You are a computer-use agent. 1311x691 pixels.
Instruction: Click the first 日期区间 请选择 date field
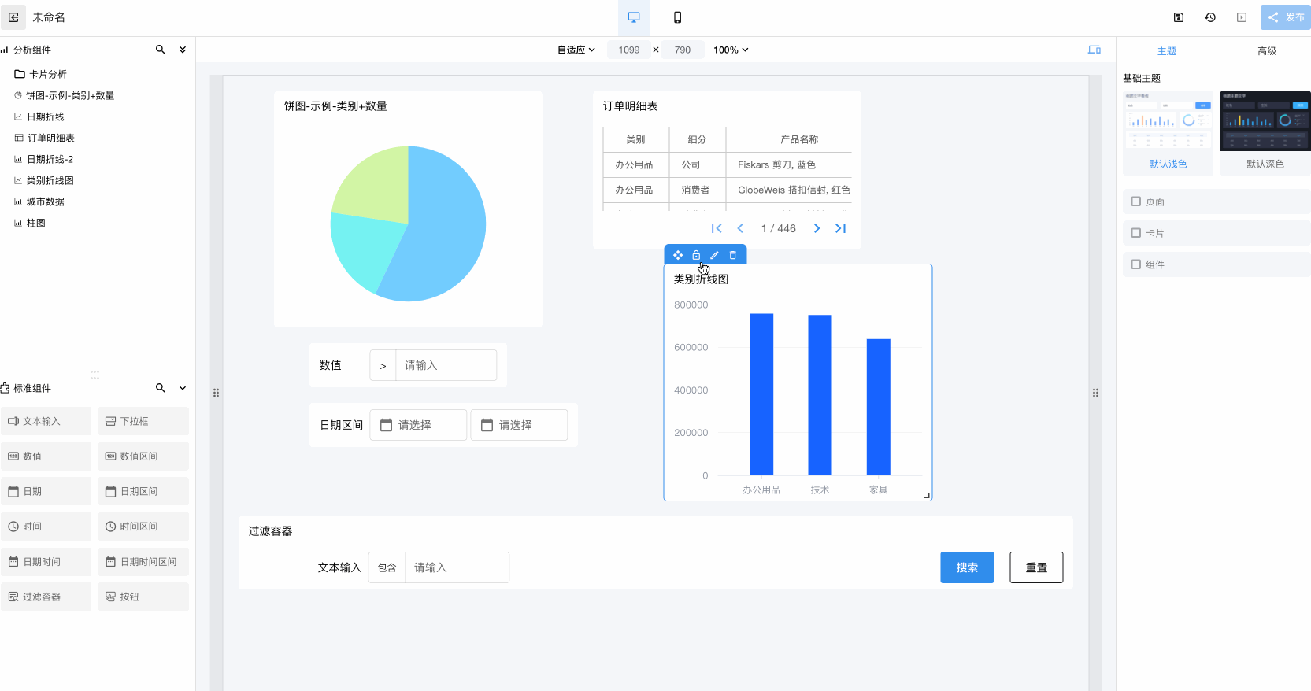click(418, 425)
